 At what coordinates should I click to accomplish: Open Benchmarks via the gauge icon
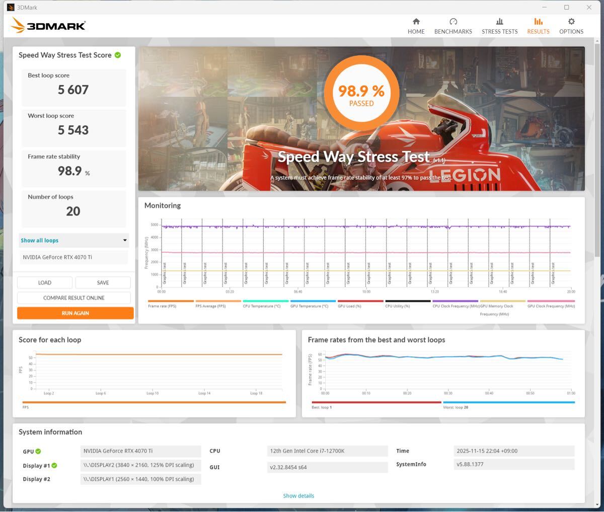click(x=453, y=22)
